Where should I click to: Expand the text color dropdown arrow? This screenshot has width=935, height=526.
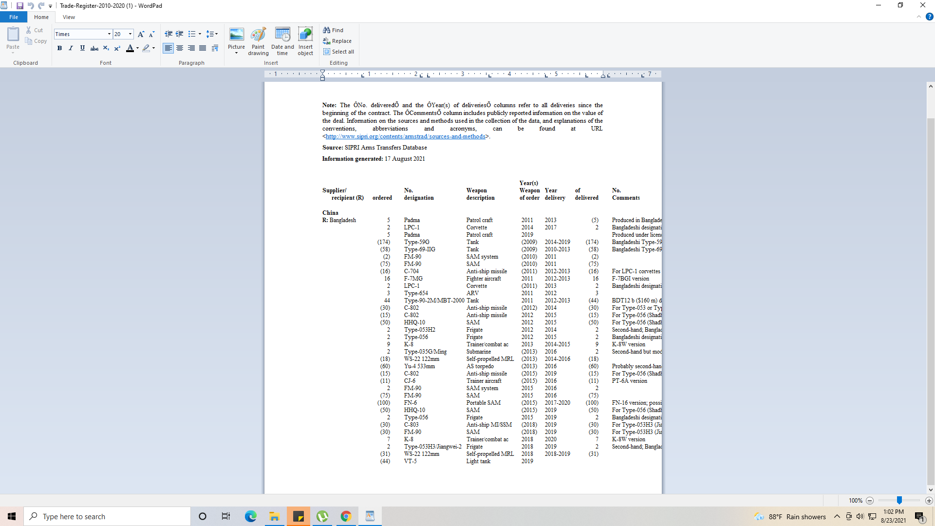(x=137, y=48)
